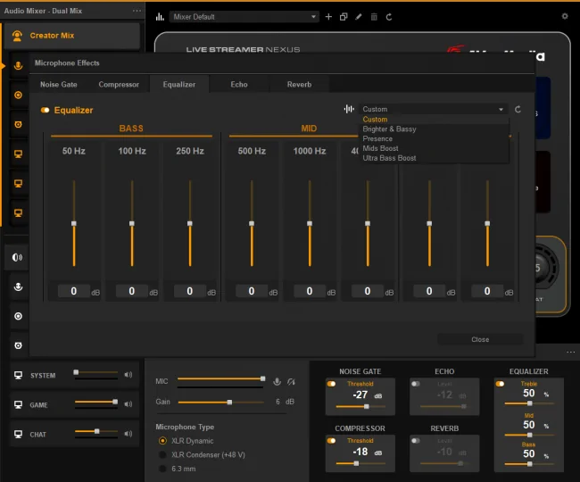
Task: Select the Ultra Bass Boost preset
Action: (x=389, y=158)
